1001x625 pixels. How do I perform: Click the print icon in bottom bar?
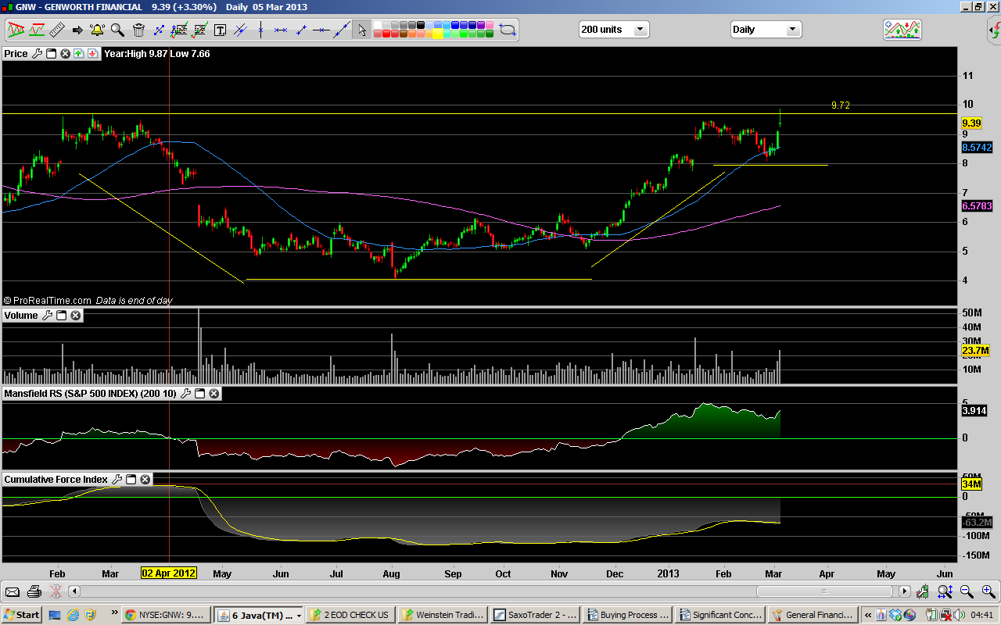34,591
